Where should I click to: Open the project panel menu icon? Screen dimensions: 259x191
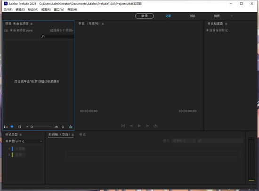(32, 24)
